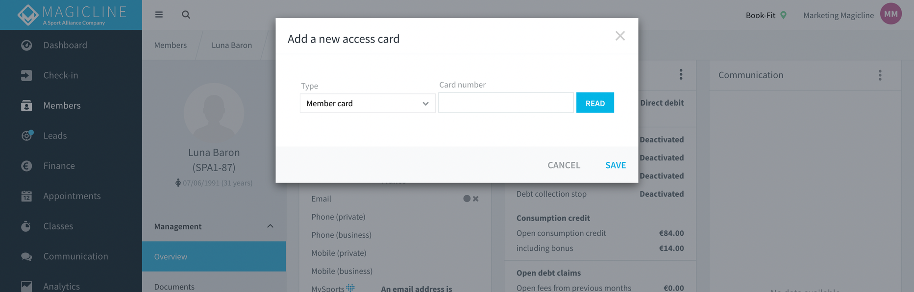
Task: Click the Dashboard gauge icon
Action: (x=26, y=45)
